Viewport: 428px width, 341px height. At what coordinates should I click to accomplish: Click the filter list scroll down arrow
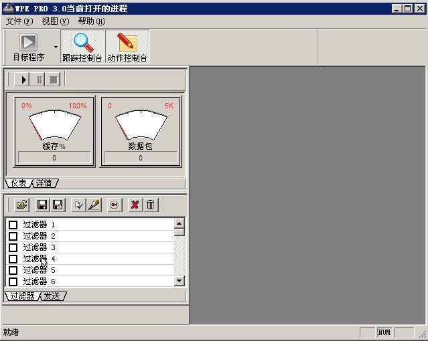tap(179, 281)
